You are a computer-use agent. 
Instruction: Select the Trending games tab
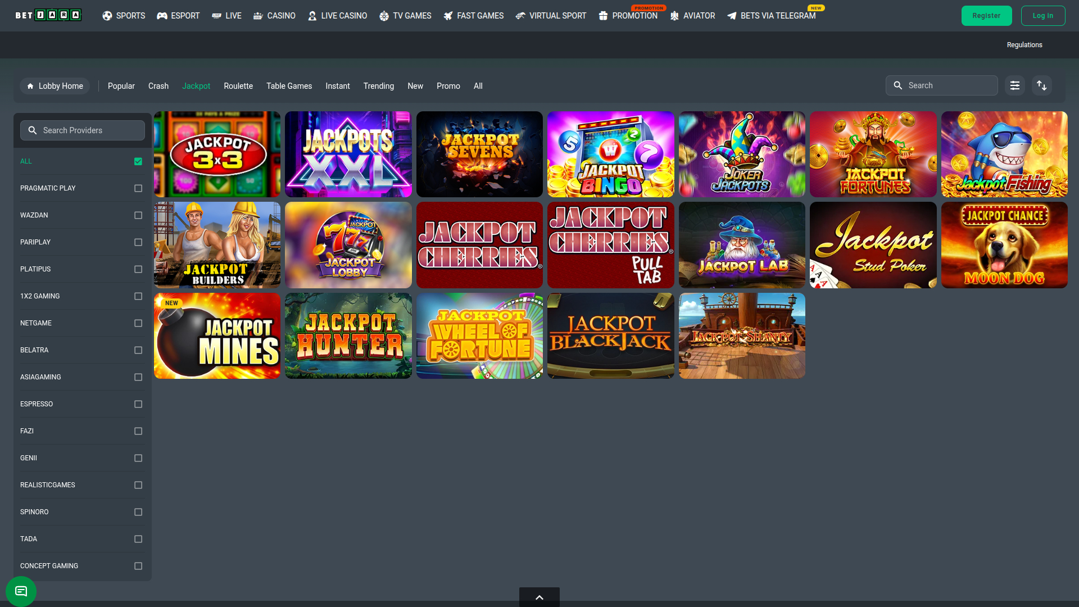click(378, 86)
